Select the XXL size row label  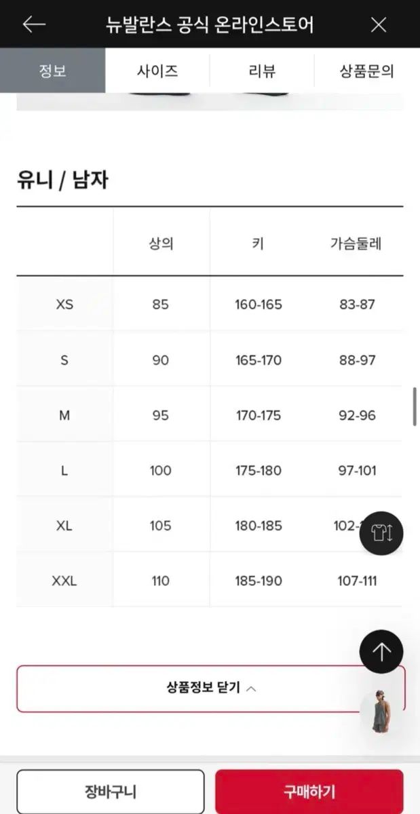tap(64, 581)
